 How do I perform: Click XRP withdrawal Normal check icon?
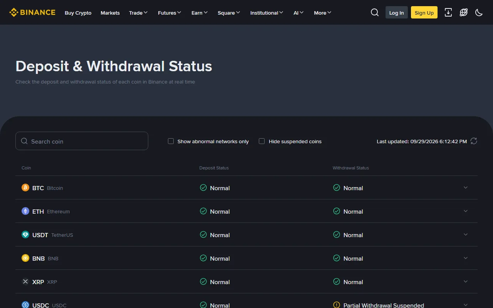[x=337, y=281]
